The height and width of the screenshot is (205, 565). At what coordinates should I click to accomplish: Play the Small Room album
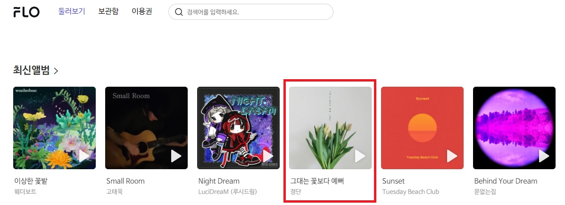coord(176,156)
